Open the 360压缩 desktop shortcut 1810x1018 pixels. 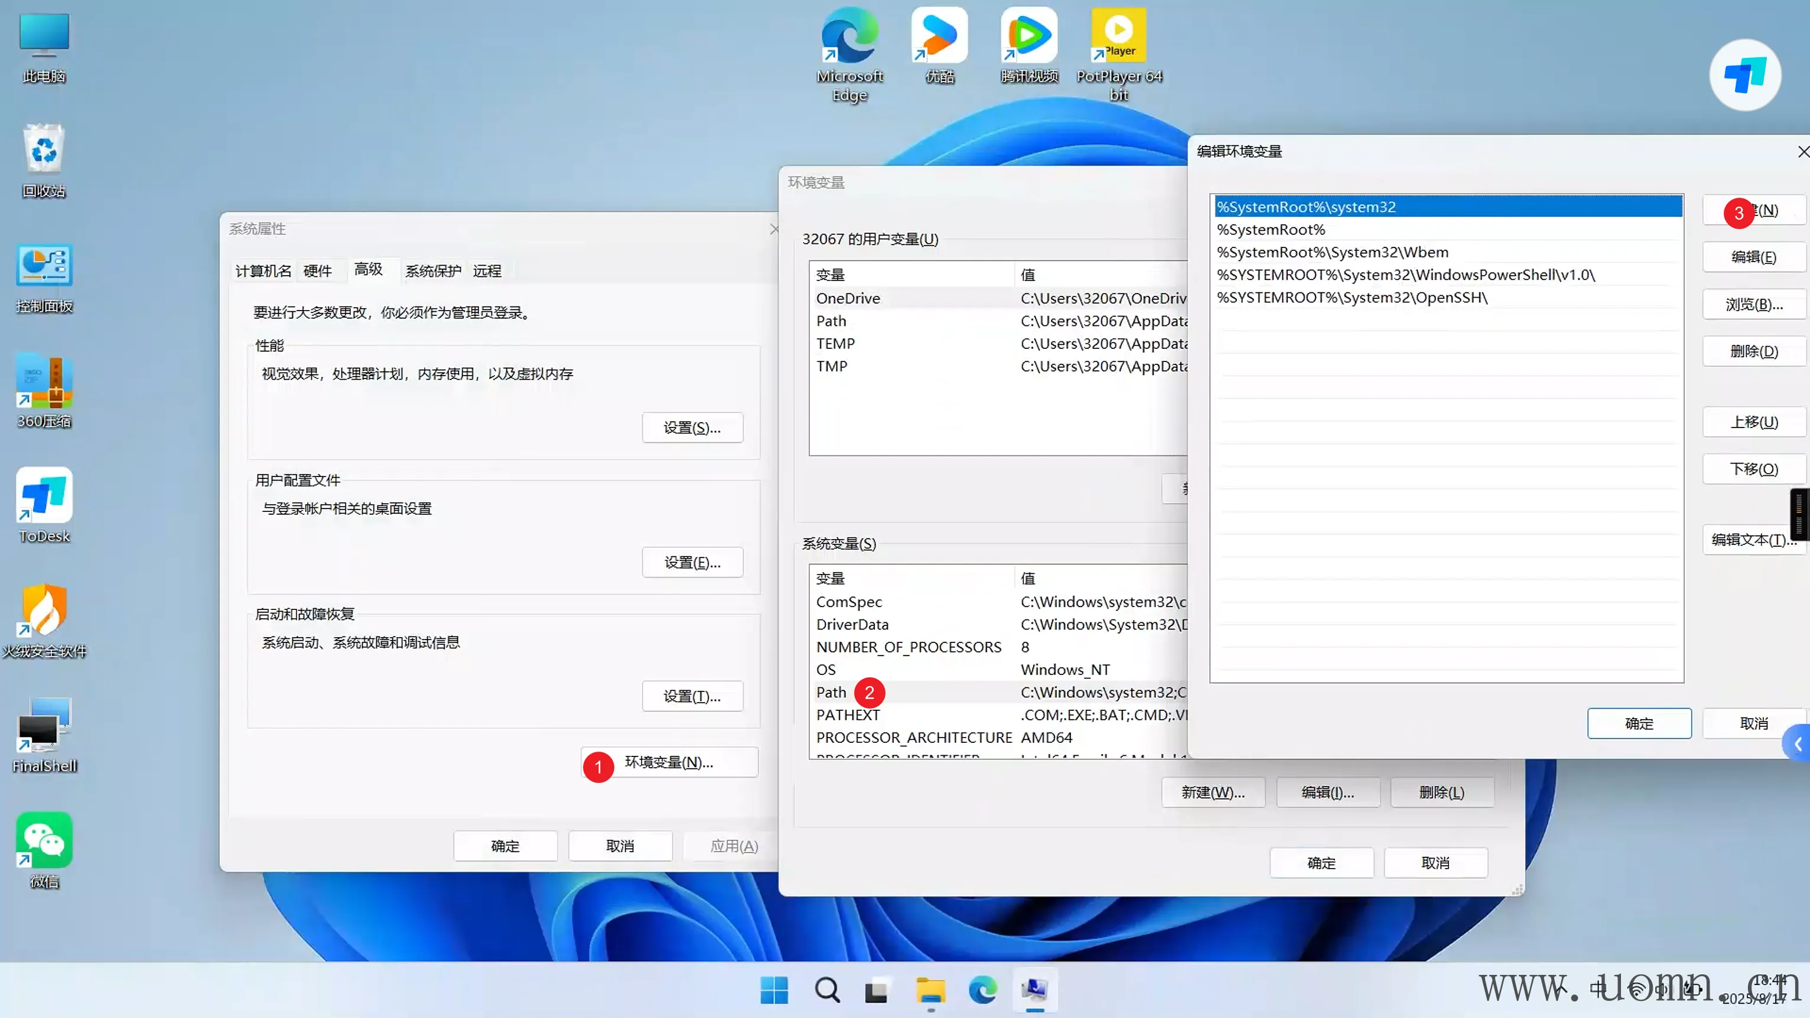44,381
